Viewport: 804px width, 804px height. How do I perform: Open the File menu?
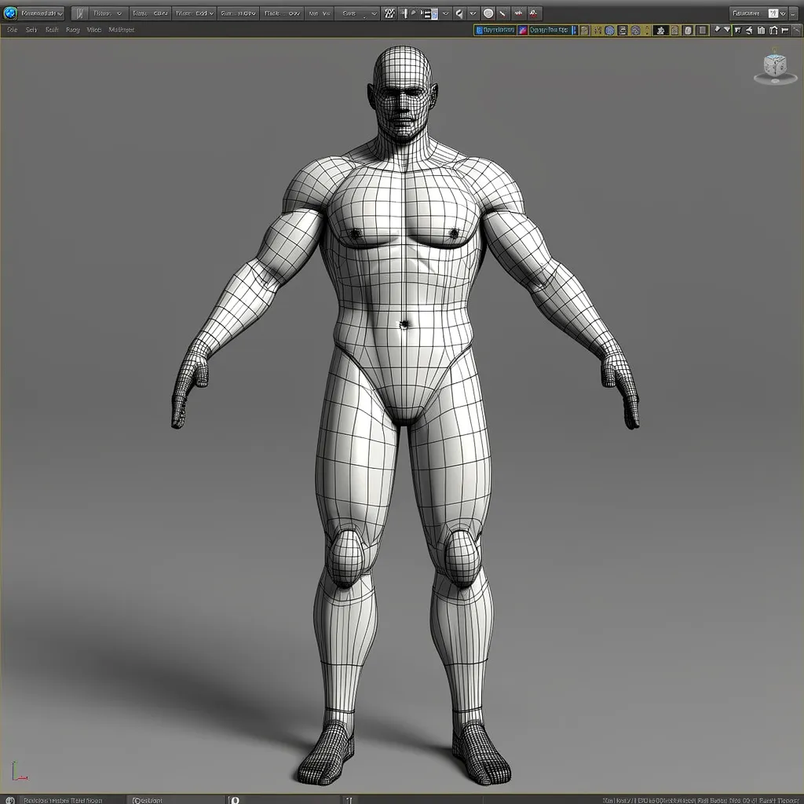coord(11,30)
